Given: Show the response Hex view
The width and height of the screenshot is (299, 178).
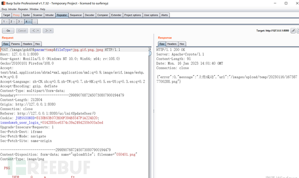Looking at the screenshot, I should point(182,44).
